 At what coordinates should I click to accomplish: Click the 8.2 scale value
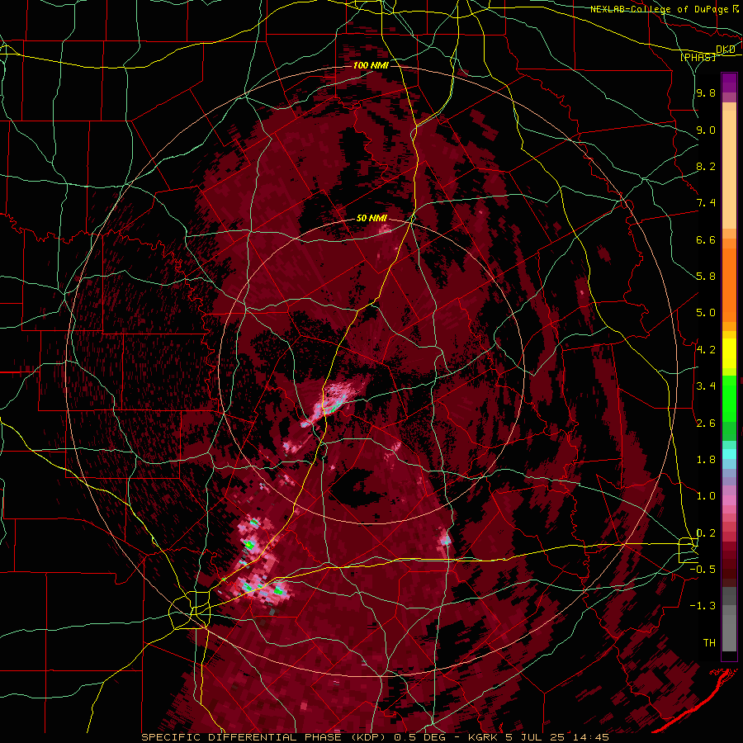tap(706, 166)
